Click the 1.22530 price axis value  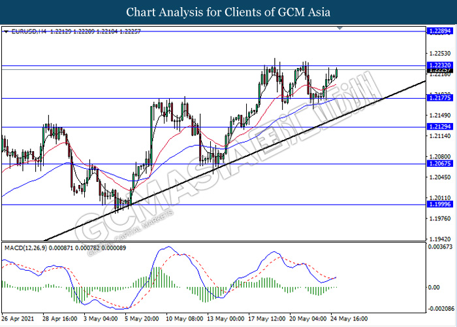[x=440, y=54]
